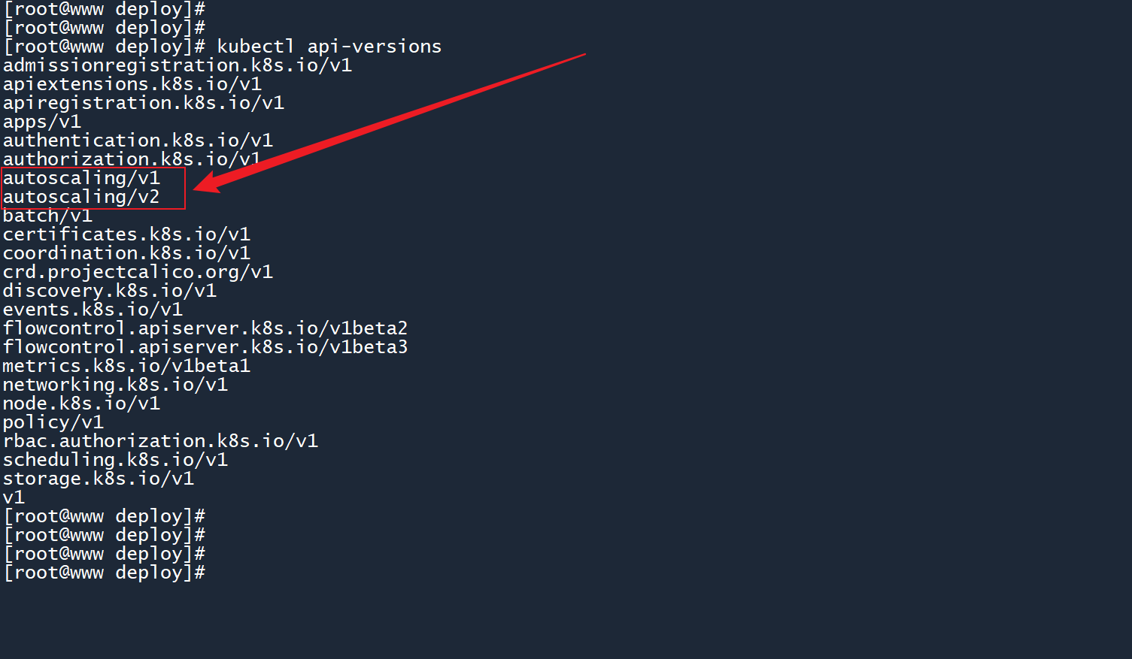Click the highlighted autoscaling/v2 line
Screen dimensions: 1132x659
pos(81,197)
